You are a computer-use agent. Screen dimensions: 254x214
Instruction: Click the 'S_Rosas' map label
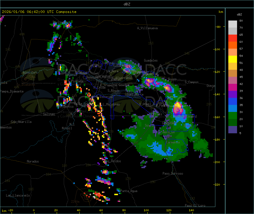(x=113, y=91)
